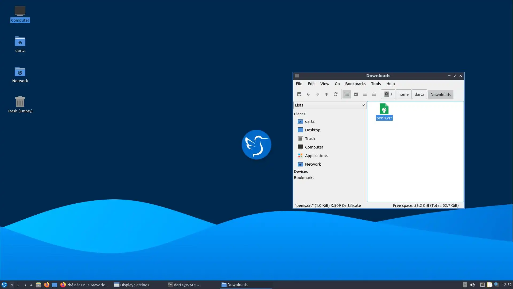This screenshot has width=513, height=289.
Task: Open the Tools menu
Action: click(376, 84)
